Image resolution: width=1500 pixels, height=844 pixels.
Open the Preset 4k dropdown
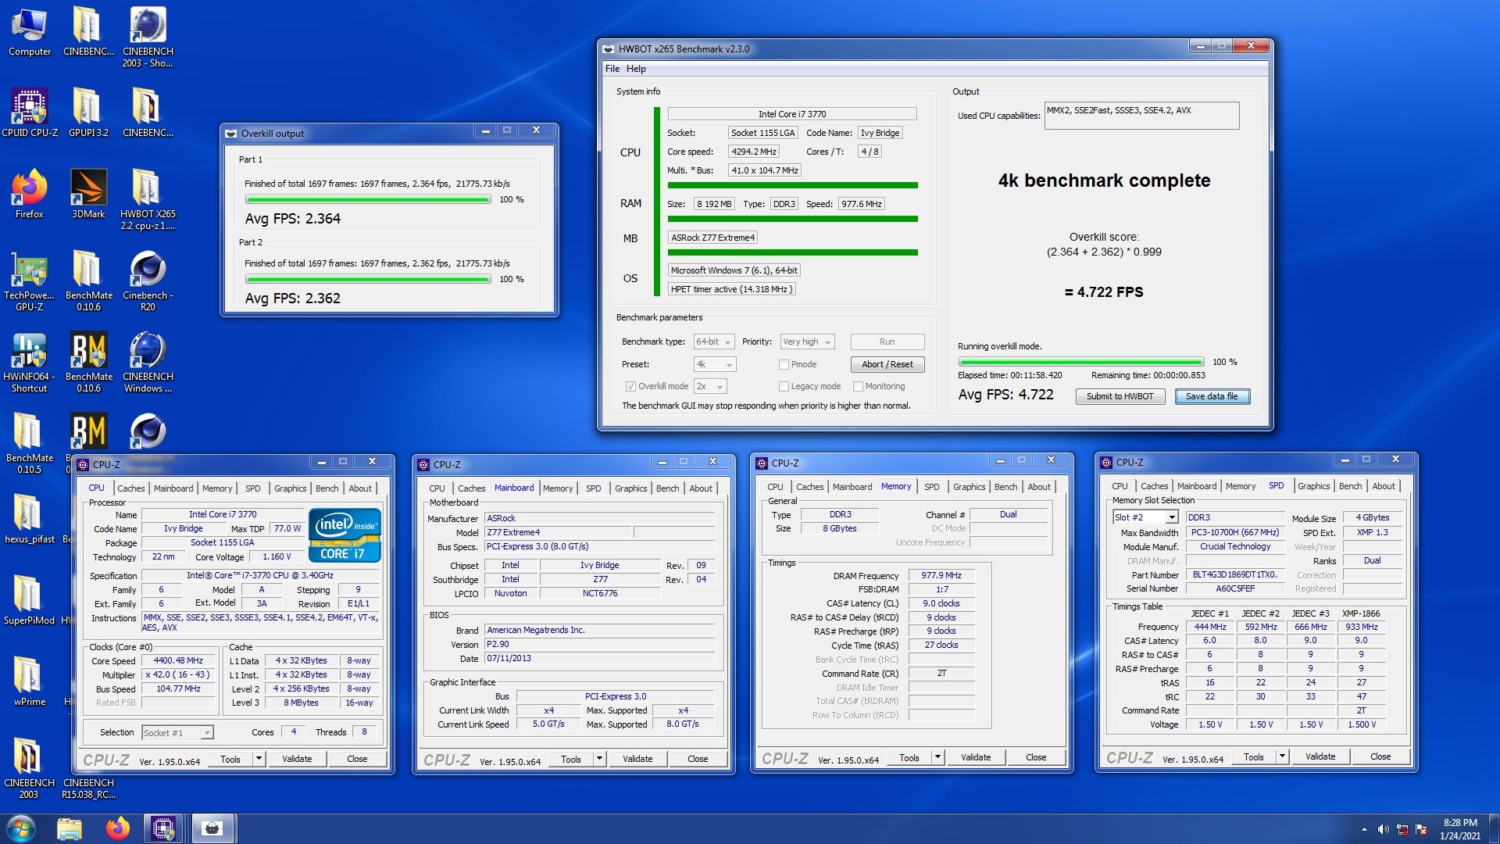pyautogui.click(x=714, y=364)
